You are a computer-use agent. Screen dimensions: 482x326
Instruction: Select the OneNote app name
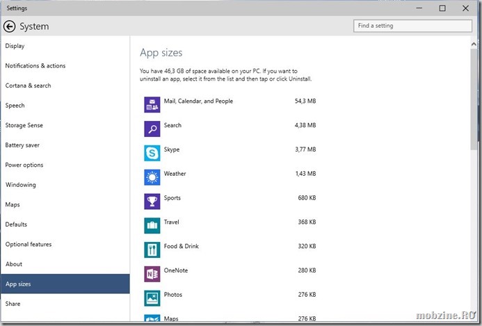(x=175, y=270)
